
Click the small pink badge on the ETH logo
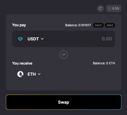(x=22, y=76)
